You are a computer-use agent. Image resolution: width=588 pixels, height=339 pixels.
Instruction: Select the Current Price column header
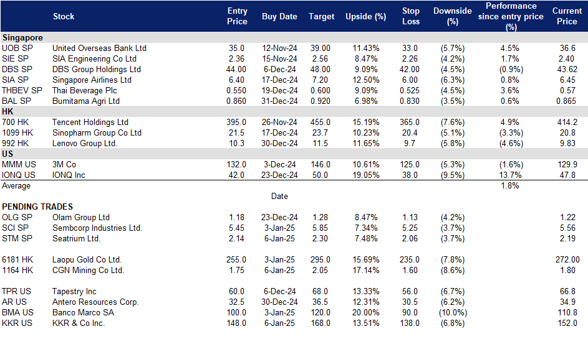[x=567, y=16]
